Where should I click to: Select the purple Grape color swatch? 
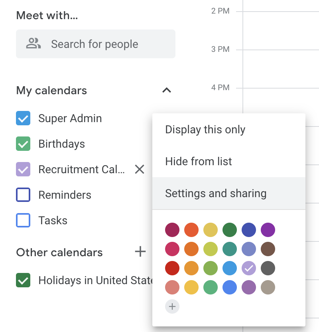268,230
